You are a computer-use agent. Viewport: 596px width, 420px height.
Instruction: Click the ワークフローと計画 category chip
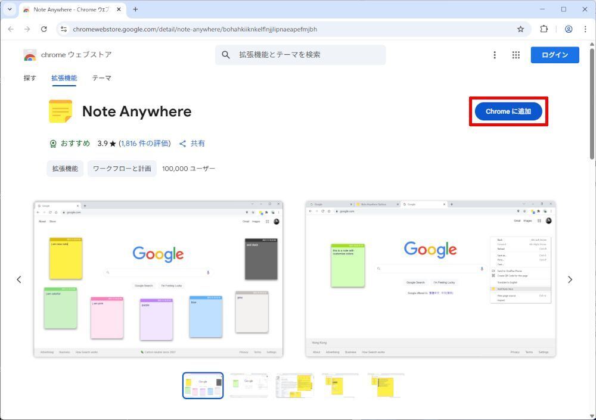pyautogui.click(x=122, y=169)
